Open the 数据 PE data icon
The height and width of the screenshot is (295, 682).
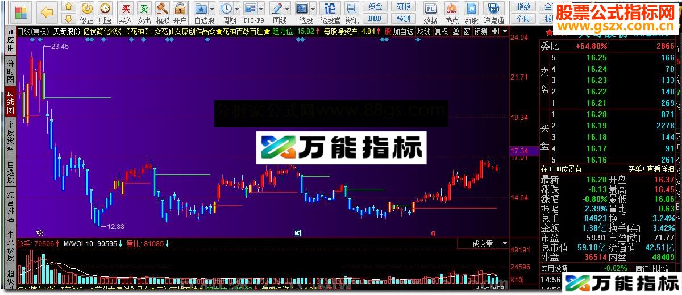pos(431,13)
